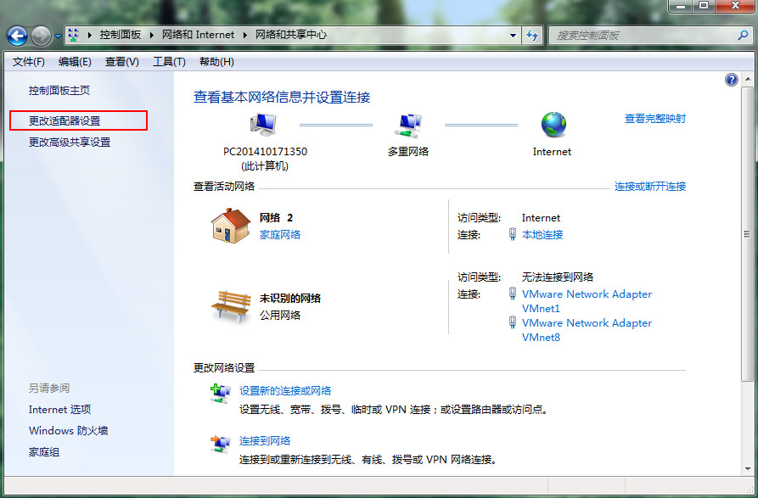Click the home network house icon
Image resolution: width=758 pixels, height=498 pixels.
(230, 226)
